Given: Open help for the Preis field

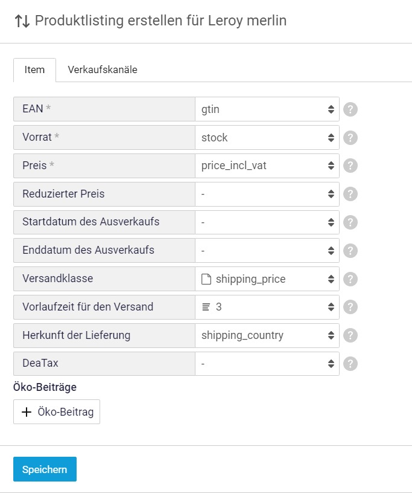Looking at the screenshot, I should [x=350, y=166].
